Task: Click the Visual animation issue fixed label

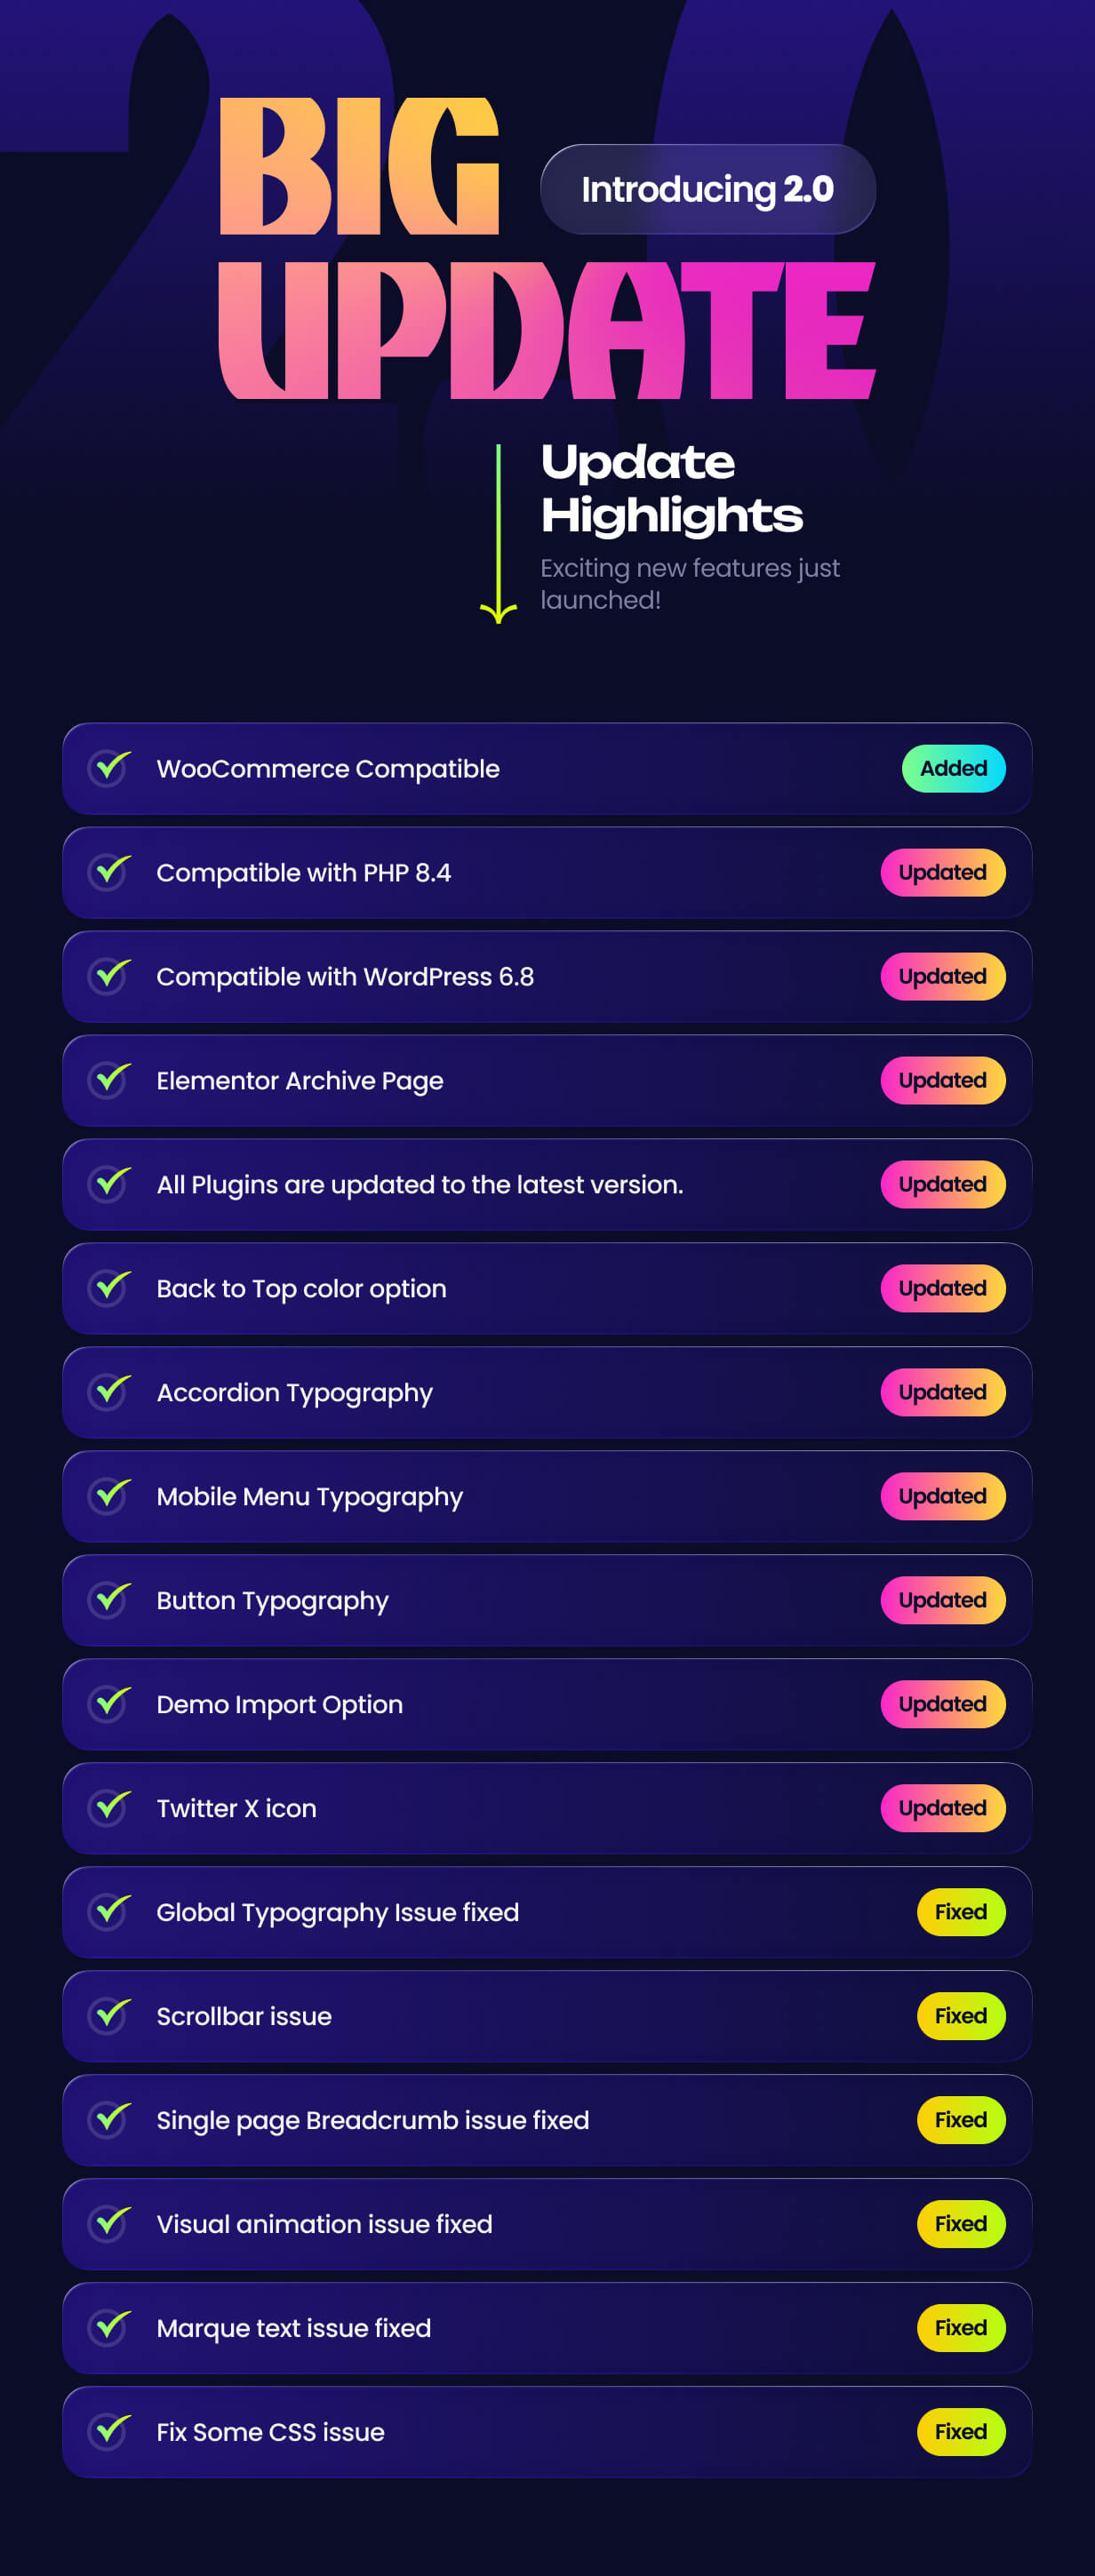Action: (x=325, y=2224)
